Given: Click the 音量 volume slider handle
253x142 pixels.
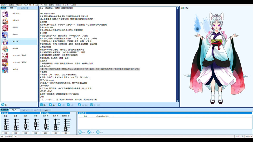Looking at the screenshot, I should coord(5,127).
